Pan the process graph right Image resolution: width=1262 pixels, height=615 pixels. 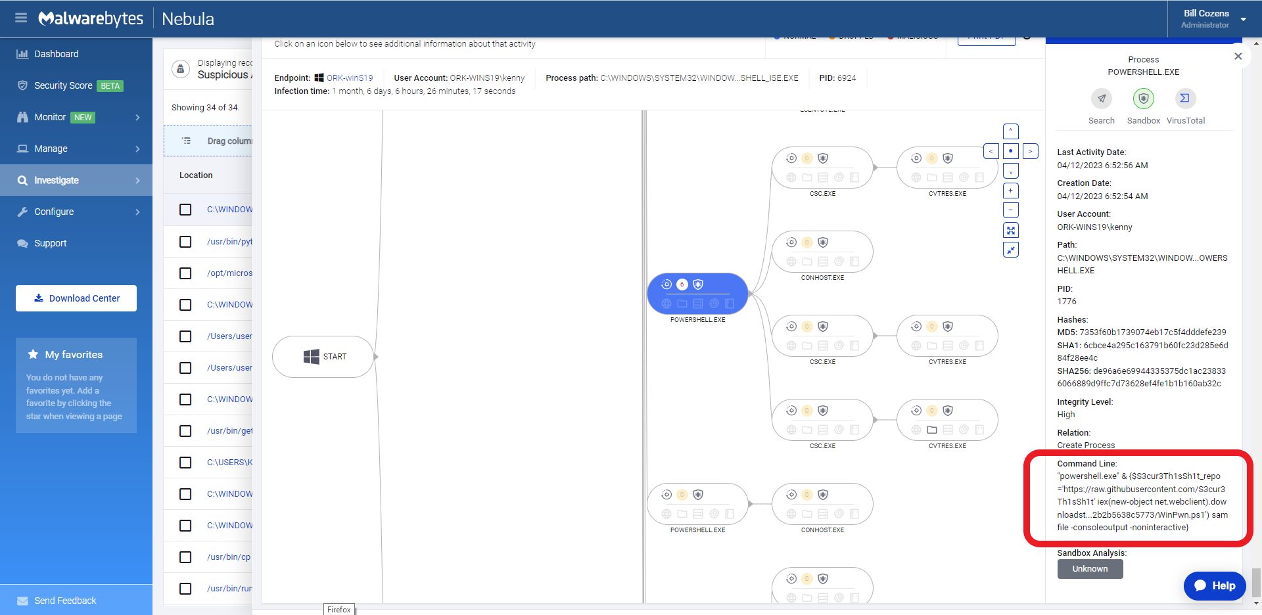coord(1031,151)
